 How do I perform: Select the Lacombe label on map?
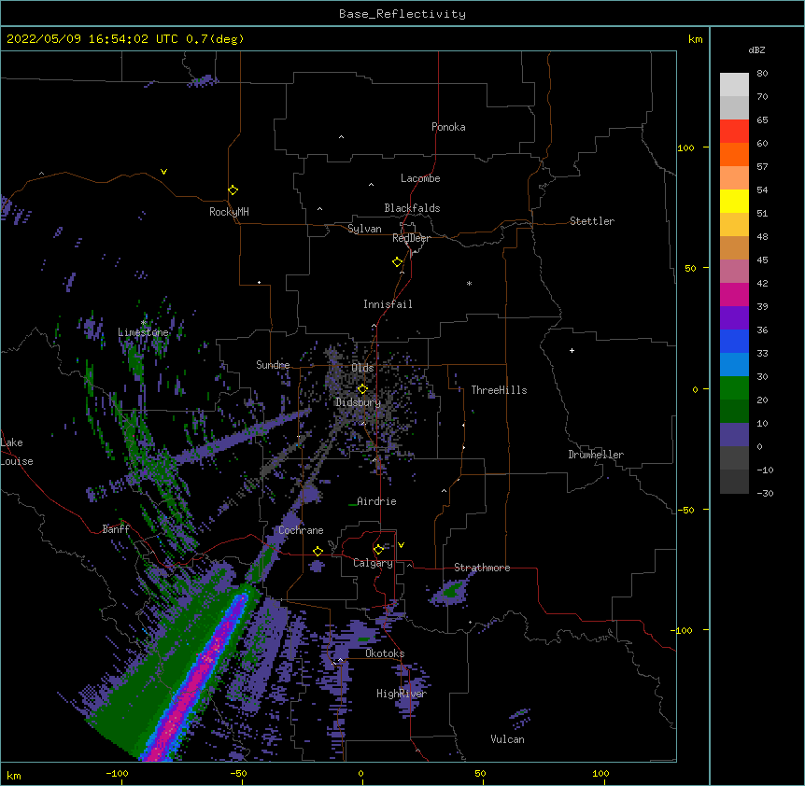point(420,178)
